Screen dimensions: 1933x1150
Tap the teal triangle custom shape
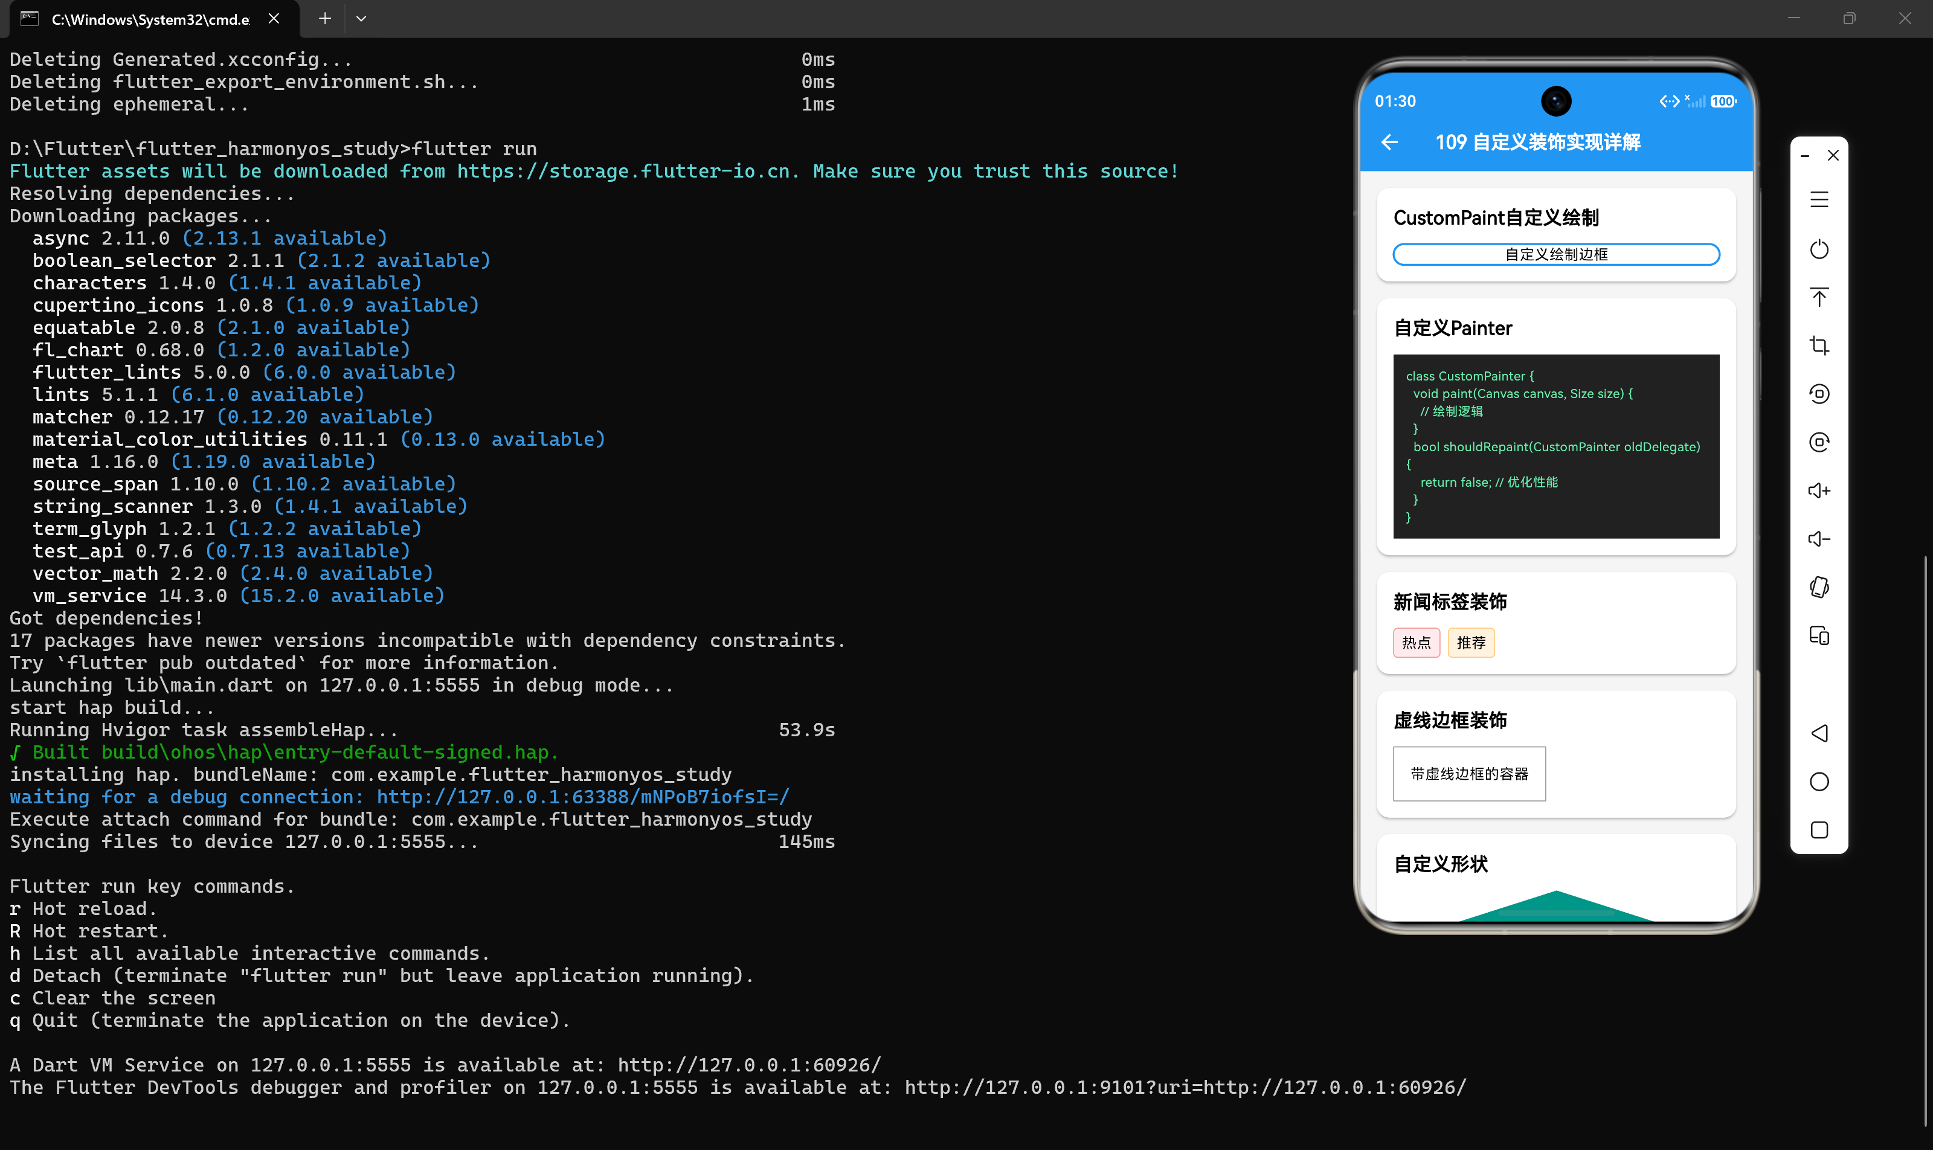(1556, 907)
